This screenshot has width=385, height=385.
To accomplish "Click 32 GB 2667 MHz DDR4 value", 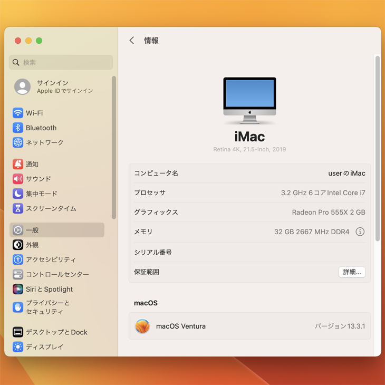I will (x=312, y=232).
